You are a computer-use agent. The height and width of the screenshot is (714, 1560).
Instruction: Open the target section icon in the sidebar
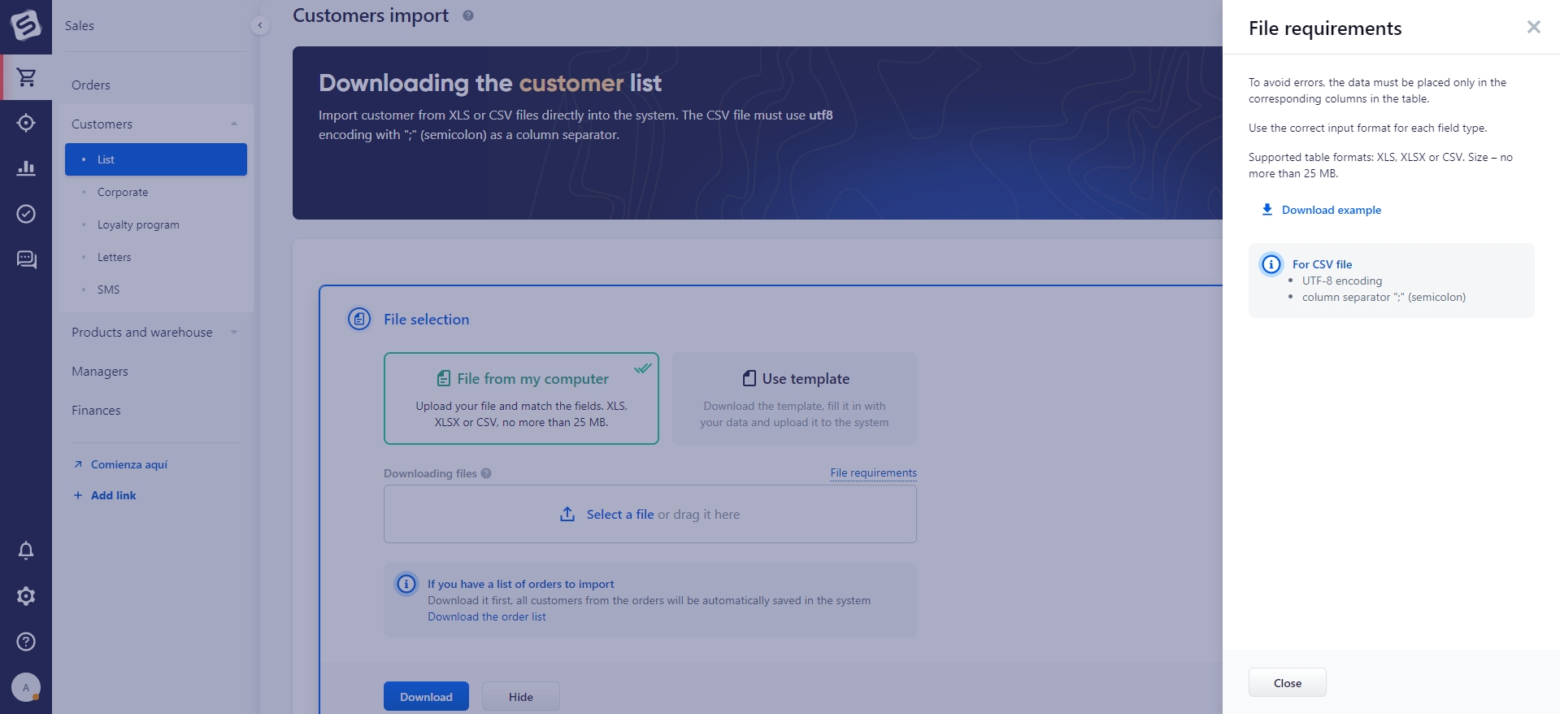click(26, 123)
